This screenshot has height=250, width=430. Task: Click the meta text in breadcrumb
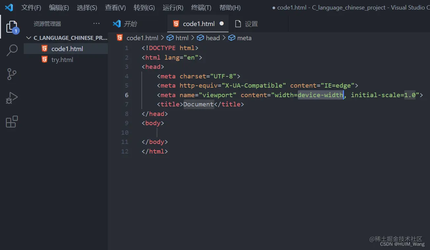pyautogui.click(x=244, y=38)
